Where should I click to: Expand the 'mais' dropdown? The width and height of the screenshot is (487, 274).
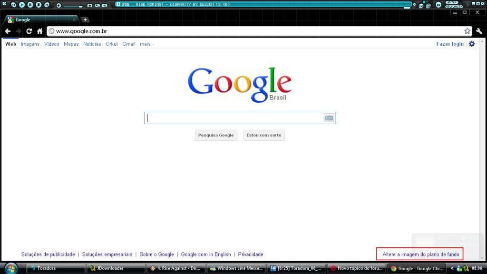click(147, 44)
